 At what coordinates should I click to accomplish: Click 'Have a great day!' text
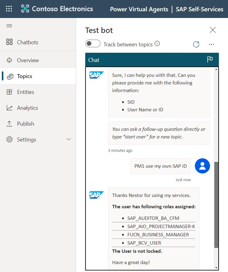coord(131,262)
